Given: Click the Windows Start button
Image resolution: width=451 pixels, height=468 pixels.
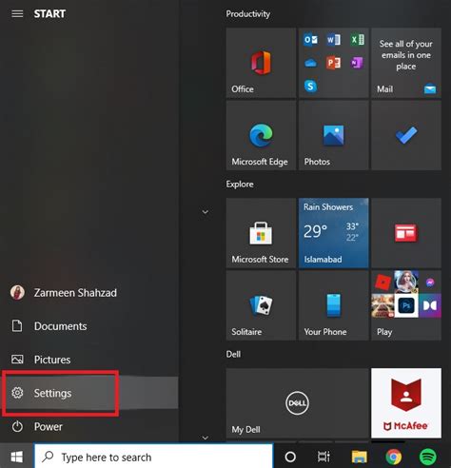Looking at the screenshot, I should [16, 457].
